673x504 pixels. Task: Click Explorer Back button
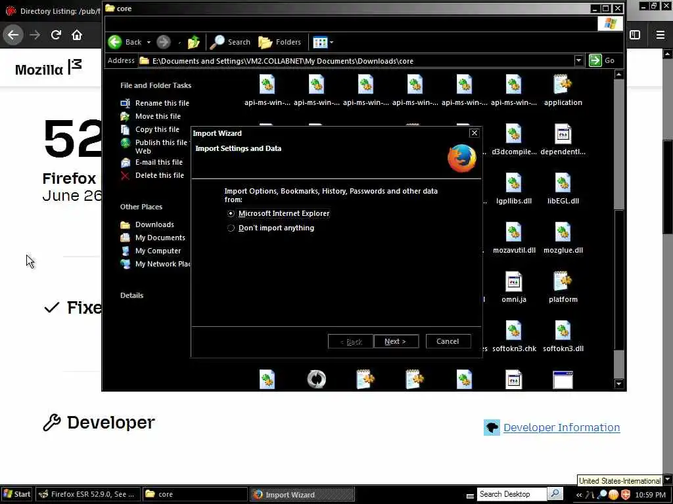(125, 42)
